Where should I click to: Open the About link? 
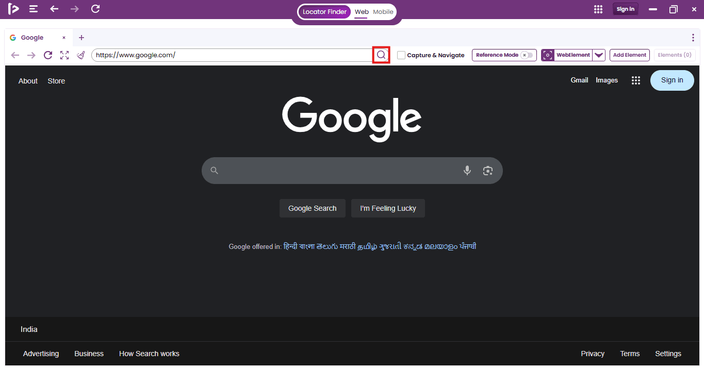[28, 81]
